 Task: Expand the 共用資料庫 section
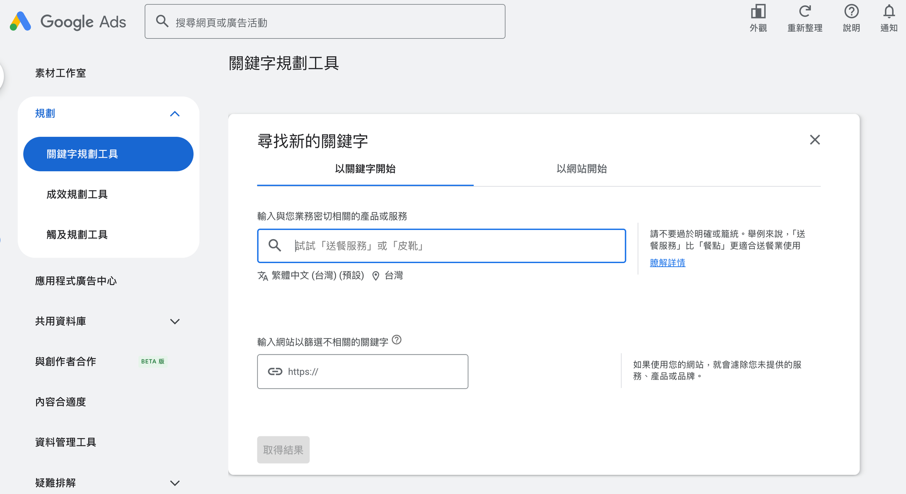[175, 321]
